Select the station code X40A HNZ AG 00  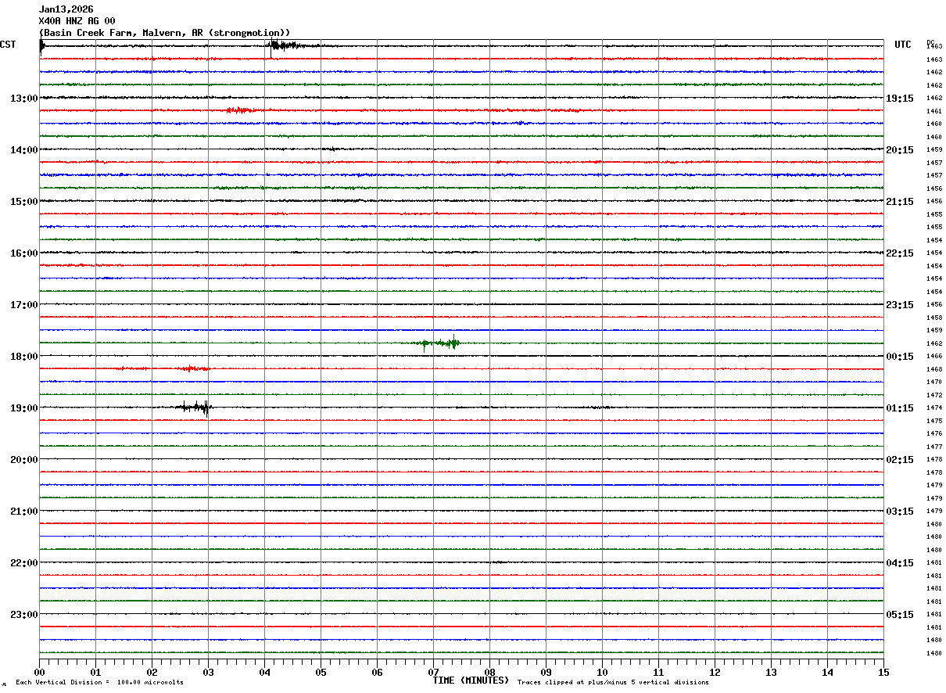click(x=77, y=21)
